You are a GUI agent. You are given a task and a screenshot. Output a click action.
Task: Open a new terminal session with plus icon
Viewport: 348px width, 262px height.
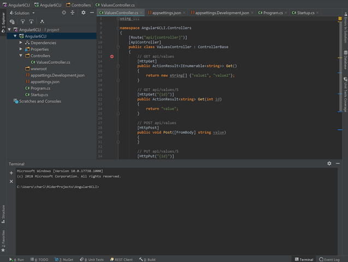pos(11,173)
